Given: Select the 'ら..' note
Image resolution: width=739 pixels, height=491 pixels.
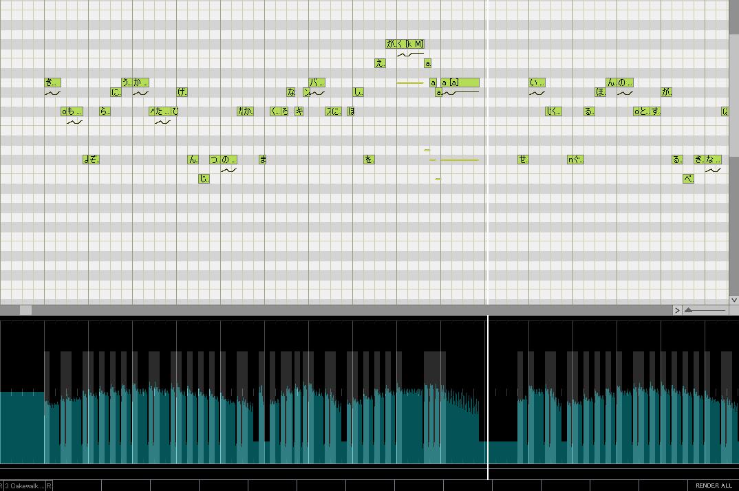Looking at the screenshot, I should coord(105,111).
